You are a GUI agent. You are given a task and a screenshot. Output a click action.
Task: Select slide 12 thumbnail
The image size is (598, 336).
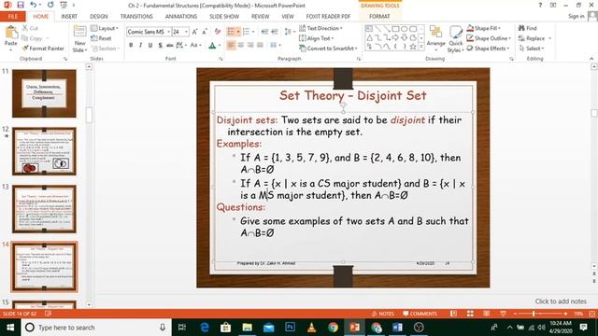point(44,151)
